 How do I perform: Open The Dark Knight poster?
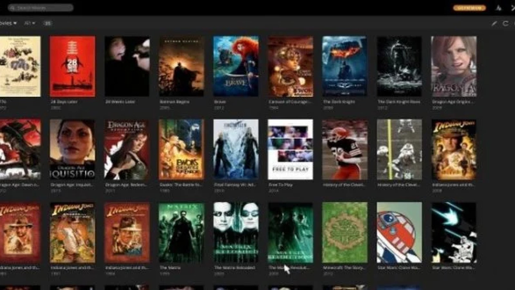tap(344, 66)
